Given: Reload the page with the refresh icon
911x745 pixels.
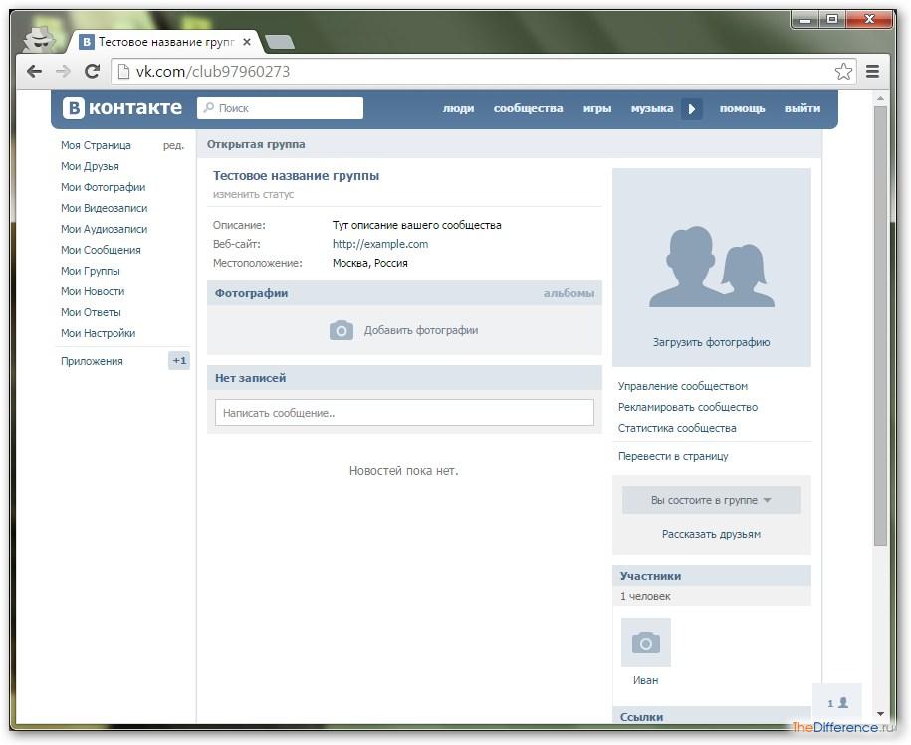Looking at the screenshot, I should click(92, 71).
